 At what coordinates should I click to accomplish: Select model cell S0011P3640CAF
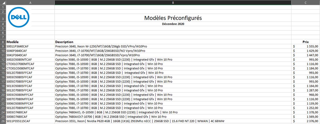click(17, 46)
